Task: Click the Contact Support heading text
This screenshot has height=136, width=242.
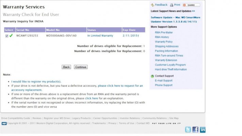Action: coord(164,76)
